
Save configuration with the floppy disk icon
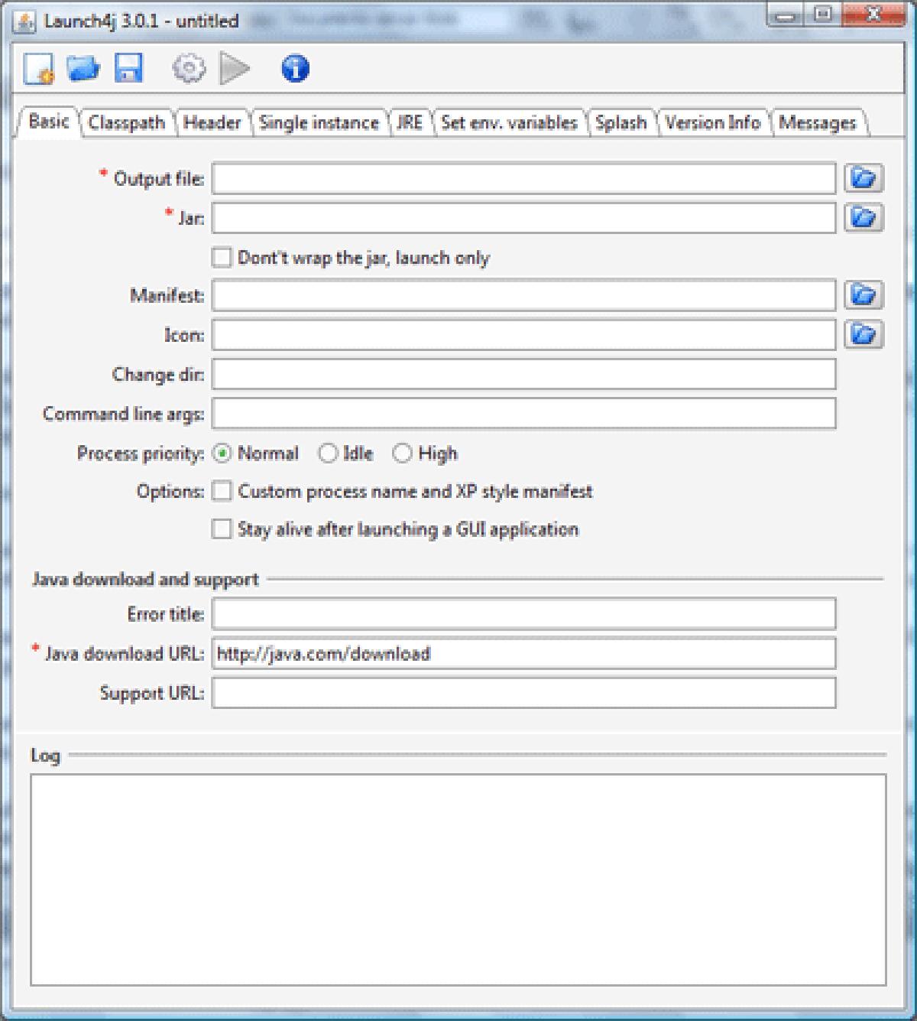tap(129, 68)
